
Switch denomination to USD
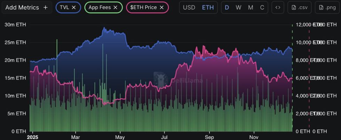(x=189, y=7)
